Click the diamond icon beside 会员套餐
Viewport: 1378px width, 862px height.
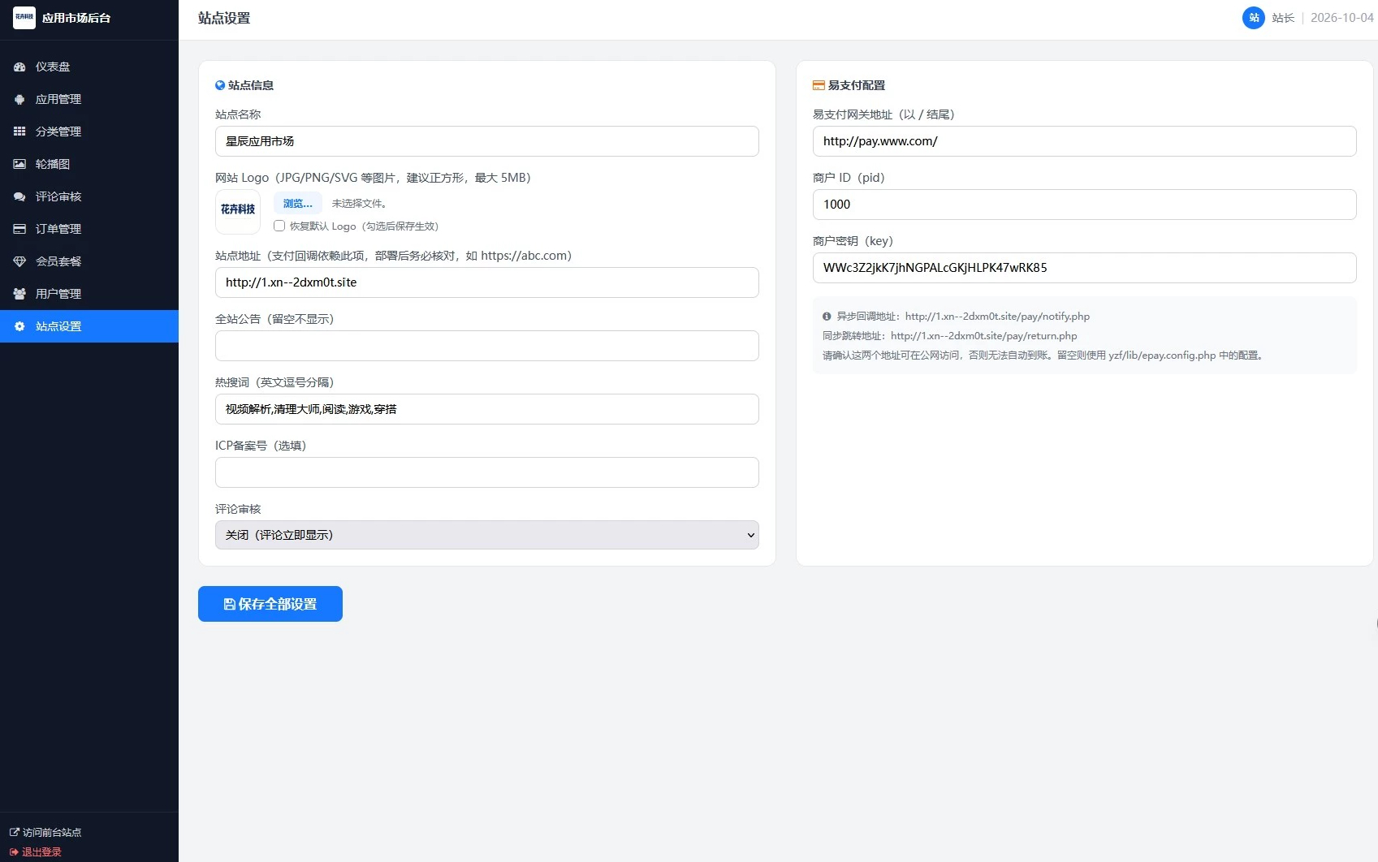19,261
